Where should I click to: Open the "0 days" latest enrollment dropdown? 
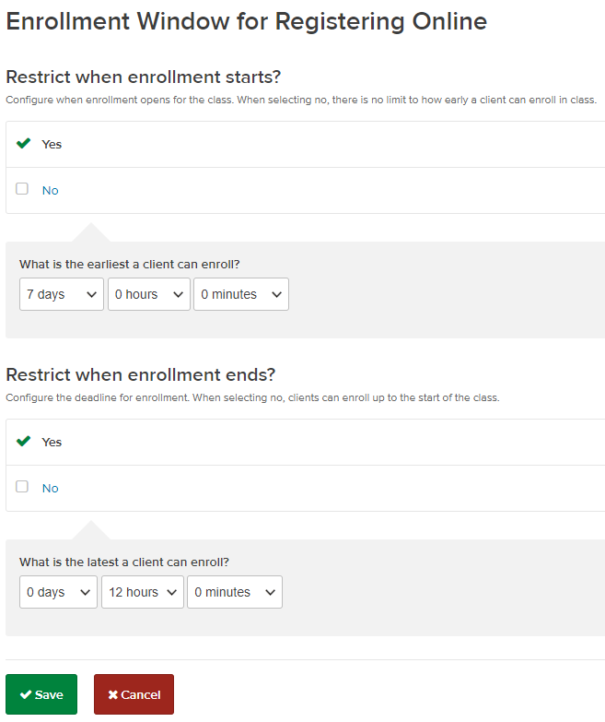click(58, 592)
